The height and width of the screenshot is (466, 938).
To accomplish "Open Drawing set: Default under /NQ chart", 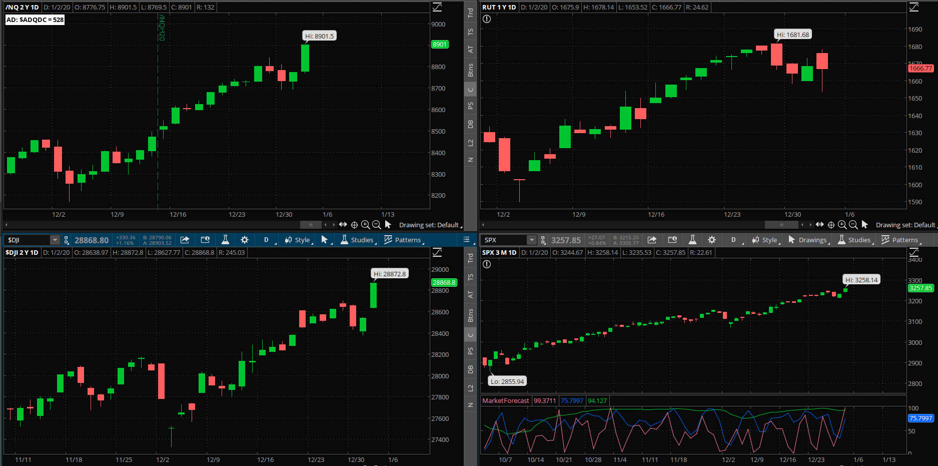I will (430, 225).
